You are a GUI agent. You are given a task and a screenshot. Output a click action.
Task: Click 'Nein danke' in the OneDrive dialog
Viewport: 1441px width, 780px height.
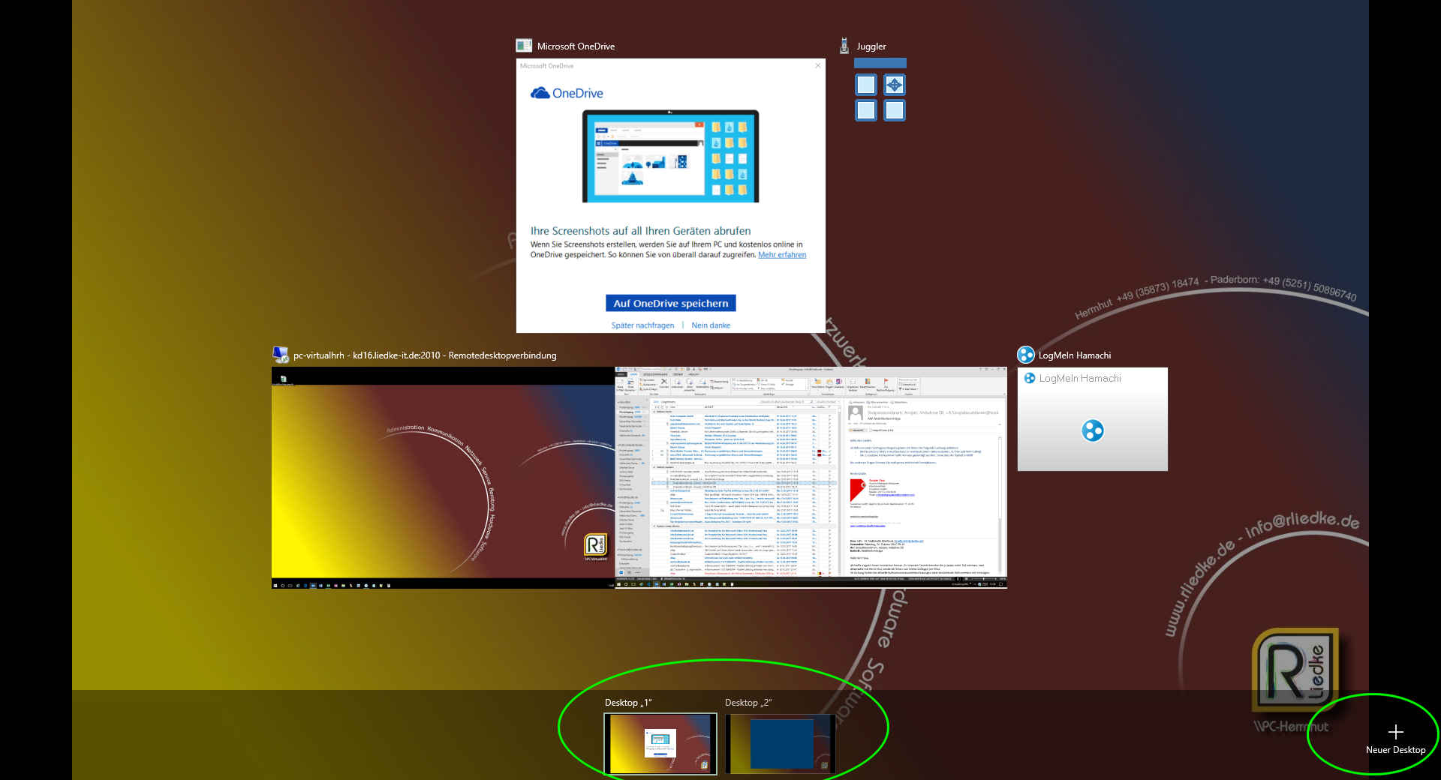click(x=710, y=325)
